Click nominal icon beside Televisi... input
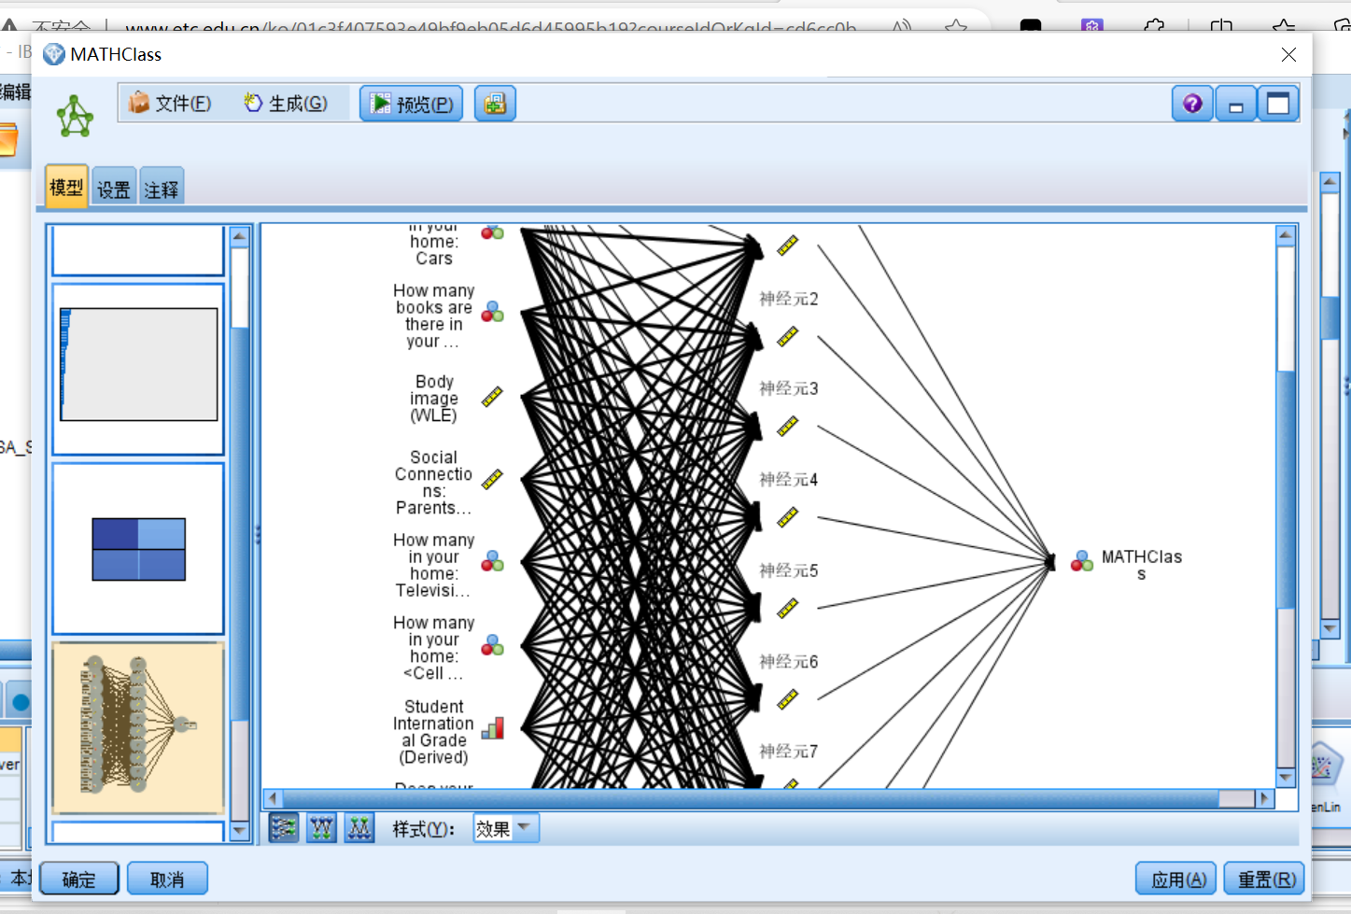This screenshot has height=914, width=1351. [x=492, y=561]
